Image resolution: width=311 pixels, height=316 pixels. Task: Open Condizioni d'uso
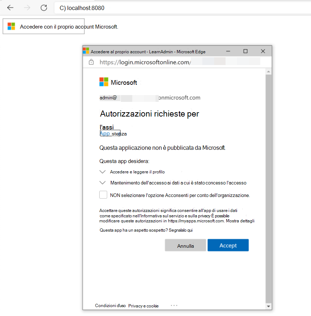110,306
